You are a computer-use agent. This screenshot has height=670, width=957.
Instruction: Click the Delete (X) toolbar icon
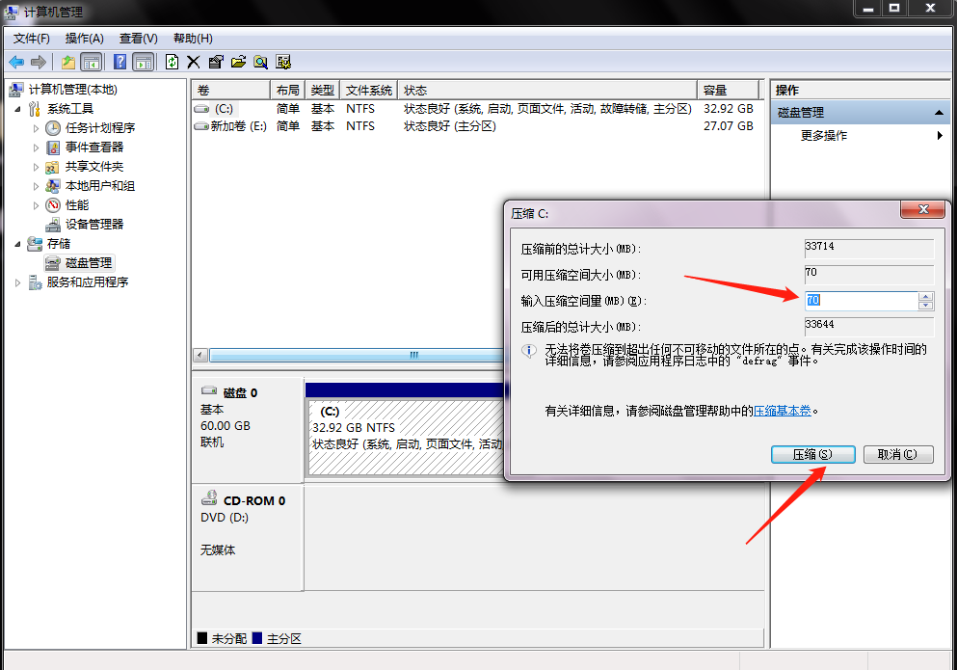click(193, 62)
